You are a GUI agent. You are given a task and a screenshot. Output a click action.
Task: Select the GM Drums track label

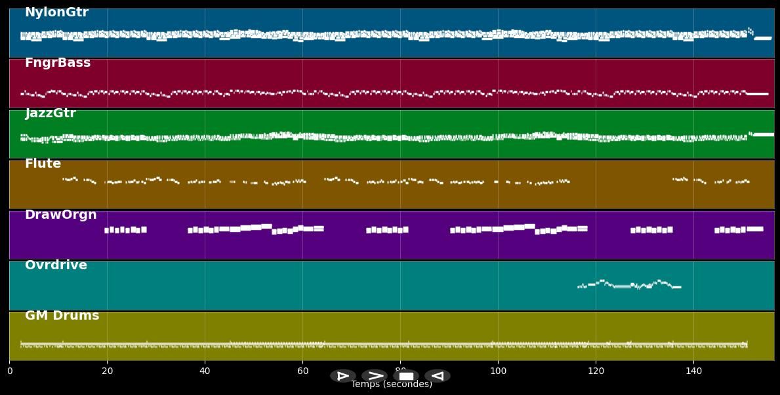62,316
